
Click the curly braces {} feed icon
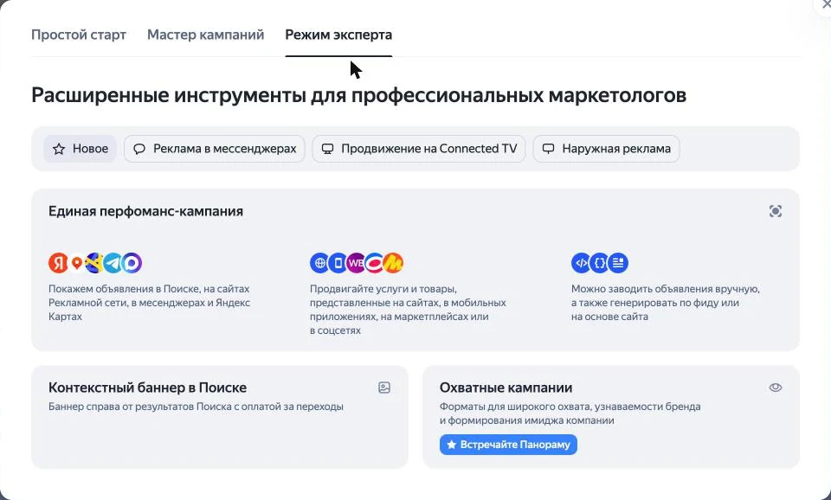click(x=599, y=263)
